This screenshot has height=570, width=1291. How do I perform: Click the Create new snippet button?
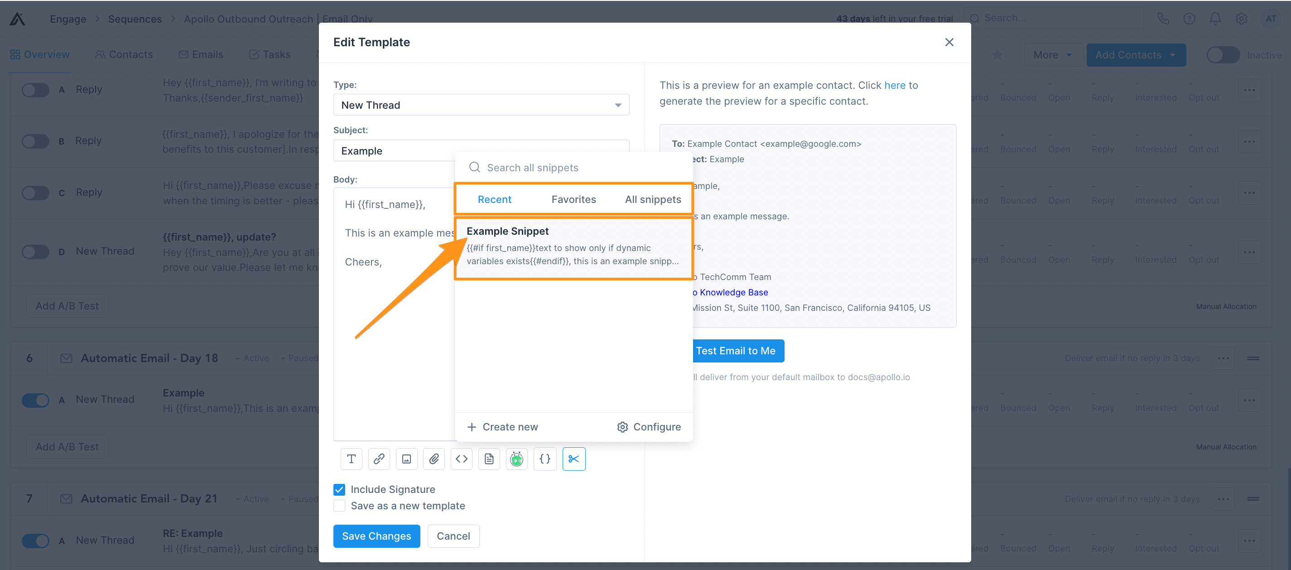(x=502, y=427)
